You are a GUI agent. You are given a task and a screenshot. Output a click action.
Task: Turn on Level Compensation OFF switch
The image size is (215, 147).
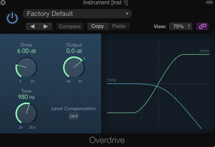74,116
